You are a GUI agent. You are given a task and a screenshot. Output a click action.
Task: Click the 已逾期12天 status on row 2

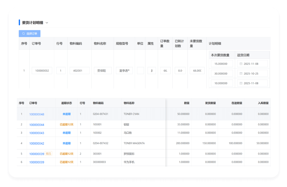point(66,125)
